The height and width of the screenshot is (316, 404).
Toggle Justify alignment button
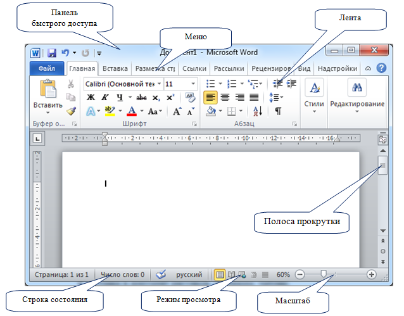tap(254, 98)
